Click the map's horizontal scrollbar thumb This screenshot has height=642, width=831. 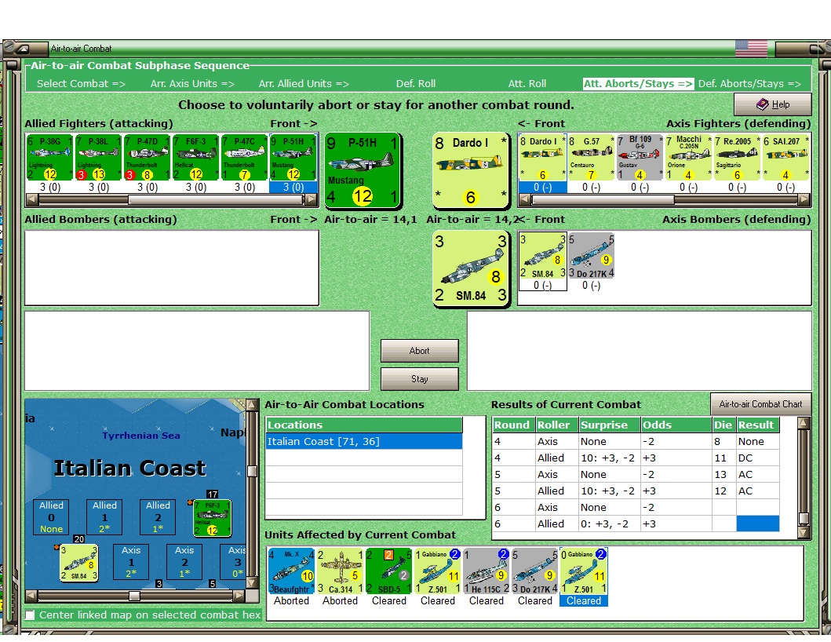point(135,596)
